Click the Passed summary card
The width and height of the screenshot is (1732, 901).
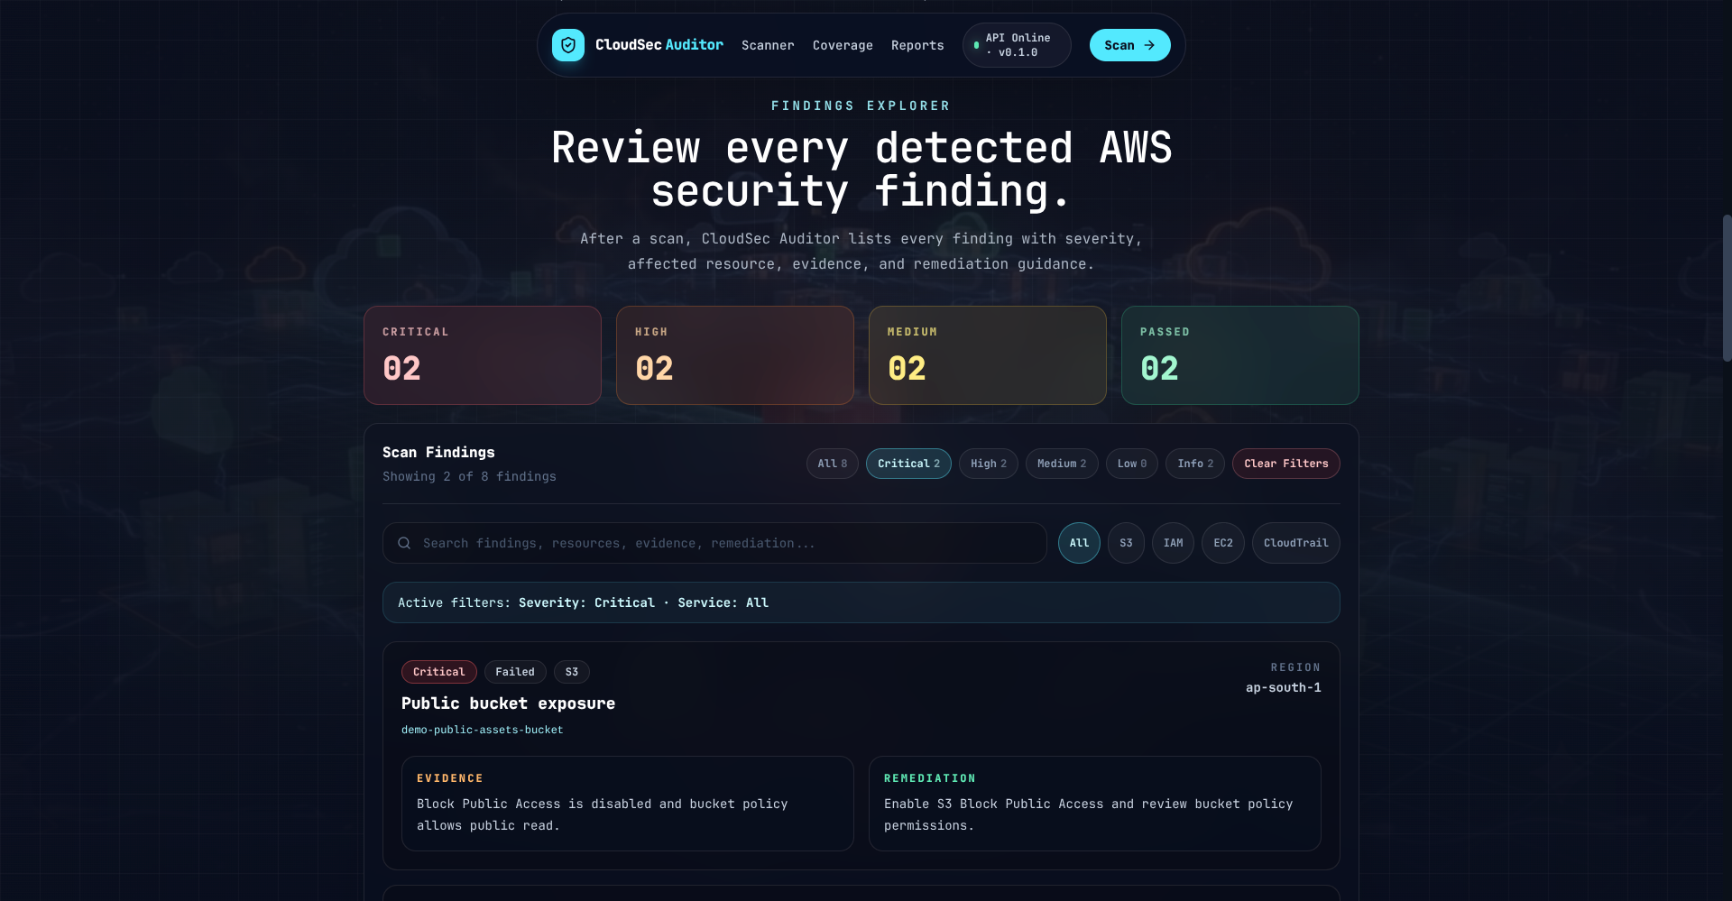click(x=1240, y=355)
